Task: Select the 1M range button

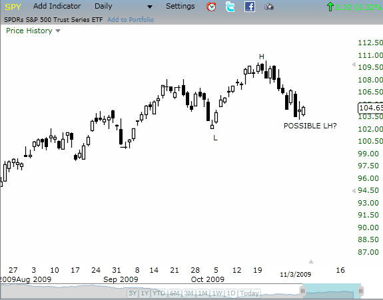Action: click(x=202, y=293)
